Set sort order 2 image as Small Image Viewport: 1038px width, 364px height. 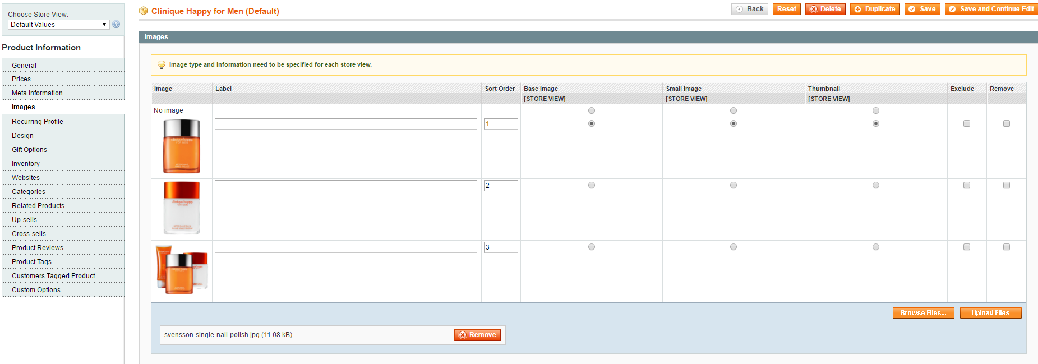733,185
